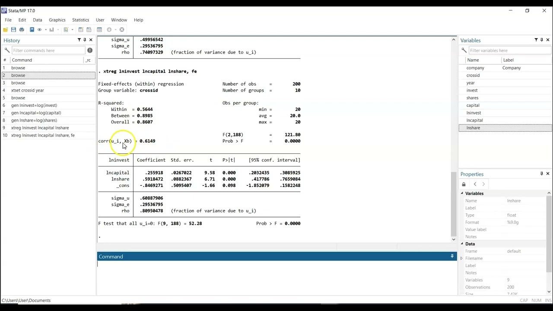Select the 'year' variable

(x=505, y=83)
